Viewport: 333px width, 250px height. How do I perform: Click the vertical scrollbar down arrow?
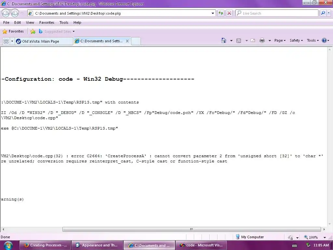click(x=330, y=224)
